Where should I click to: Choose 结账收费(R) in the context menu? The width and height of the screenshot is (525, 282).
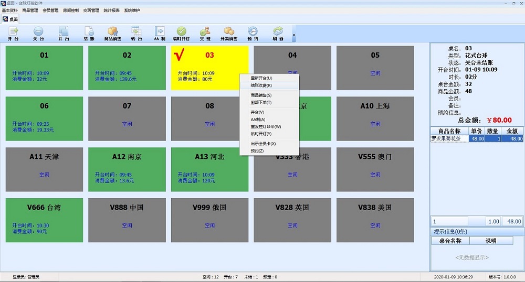[269, 85]
